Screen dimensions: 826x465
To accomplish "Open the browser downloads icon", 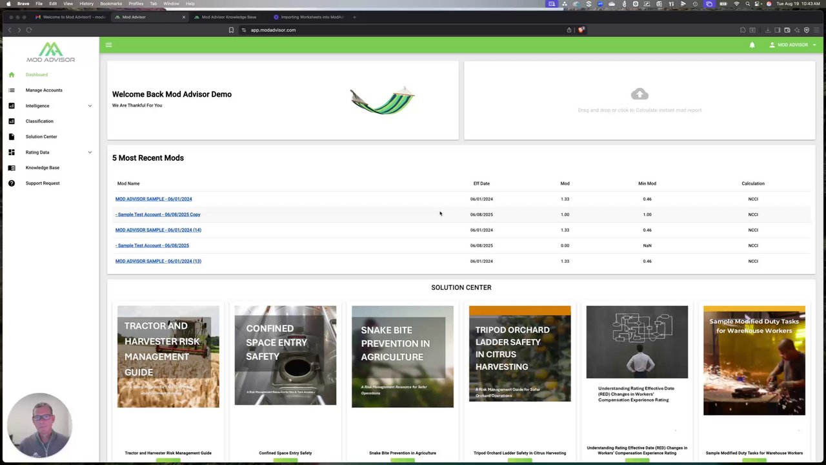I will pyautogui.click(x=768, y=30).
